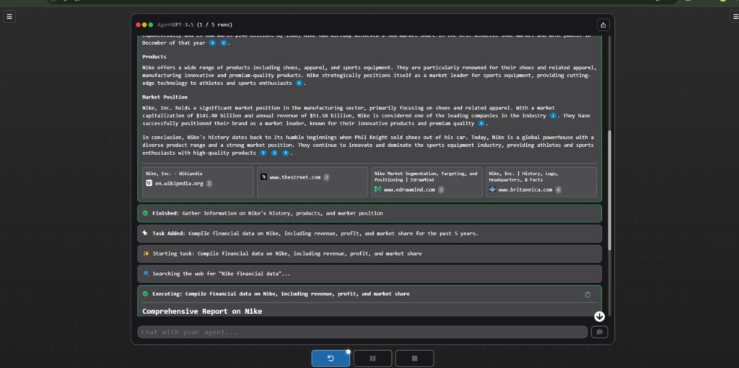
Task: Open citation 5 after "premium quality"
Action: [481, 124]
